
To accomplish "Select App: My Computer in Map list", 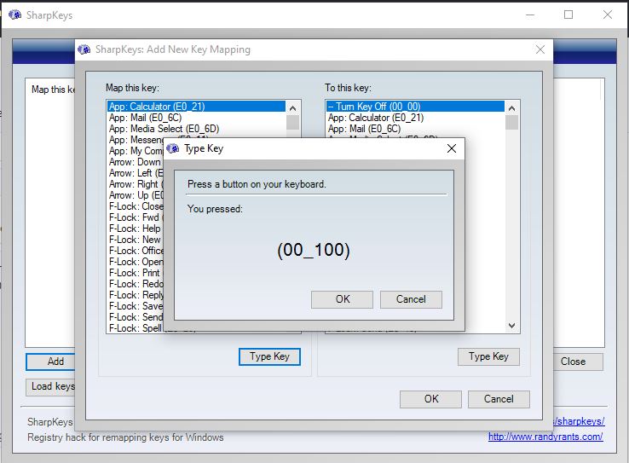I will click(x=136, y=151).
